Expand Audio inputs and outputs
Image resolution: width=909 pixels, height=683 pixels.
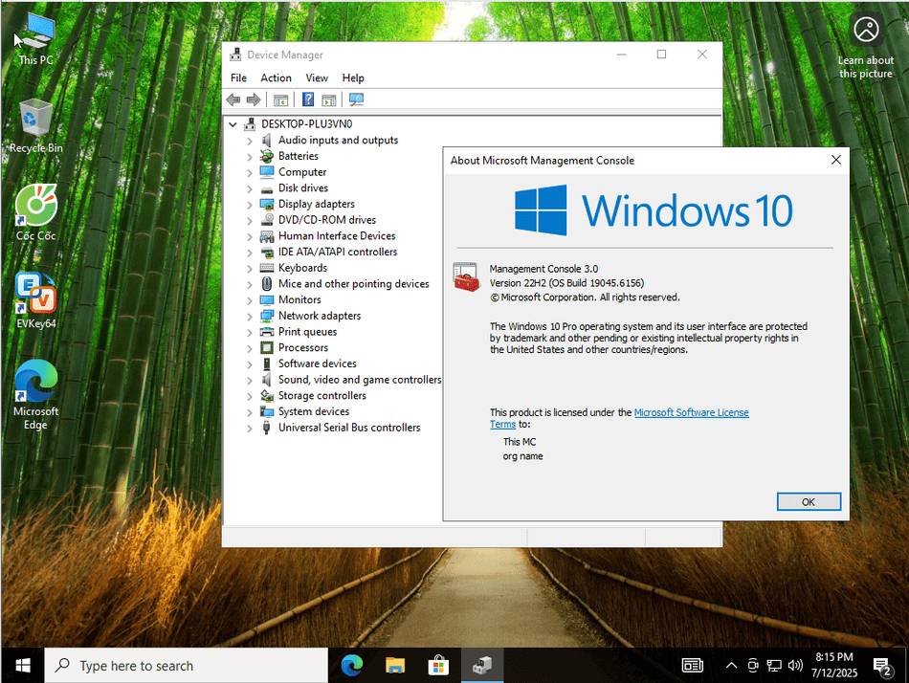250,141
